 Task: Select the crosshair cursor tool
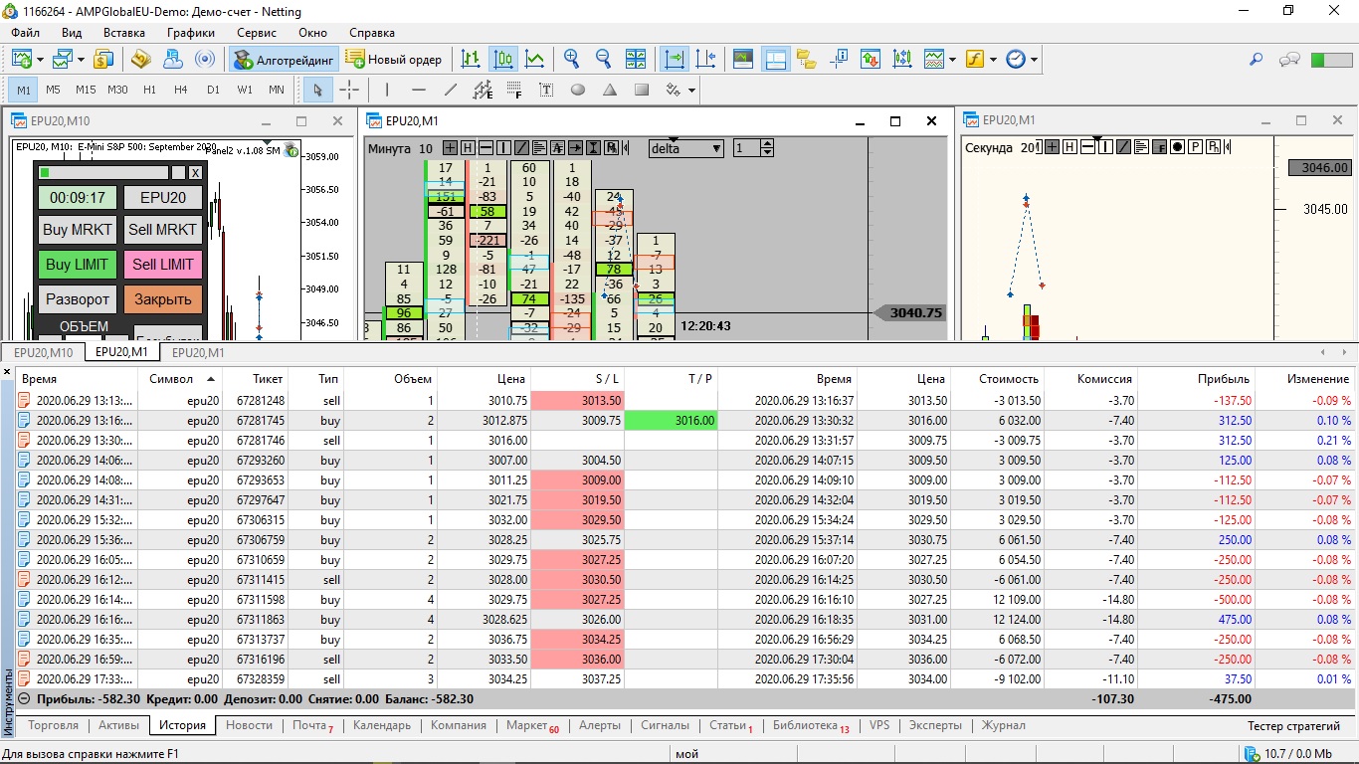pos(349,90)
